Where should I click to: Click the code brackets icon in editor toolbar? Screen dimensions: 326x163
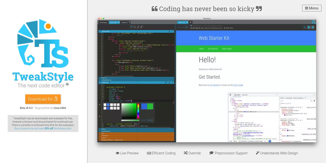point(135,27)
